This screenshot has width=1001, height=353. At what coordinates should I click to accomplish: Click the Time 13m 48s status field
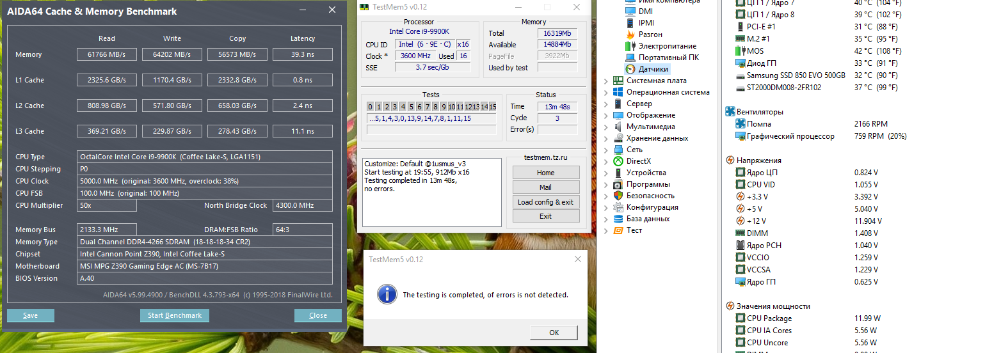click(x=558, y=107)
